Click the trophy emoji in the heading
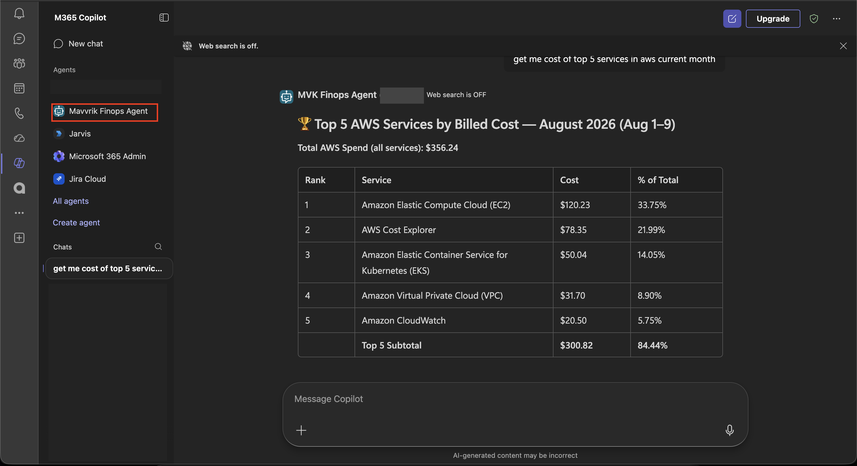The width and height of the screenshot is (857, 466). coord(304,124)
